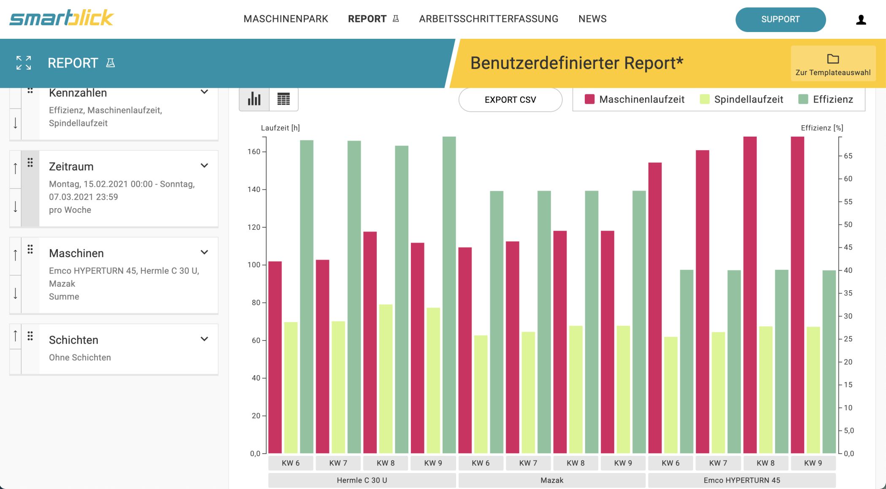The image size is (886, 489).
Task: Toggle Effizienz legend series
Action: (x=826, y=99)
